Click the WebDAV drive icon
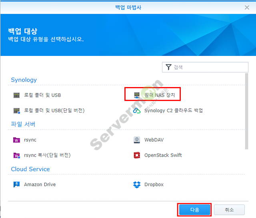The height and width of the screenshot is (218, 256). pos(137,140)
